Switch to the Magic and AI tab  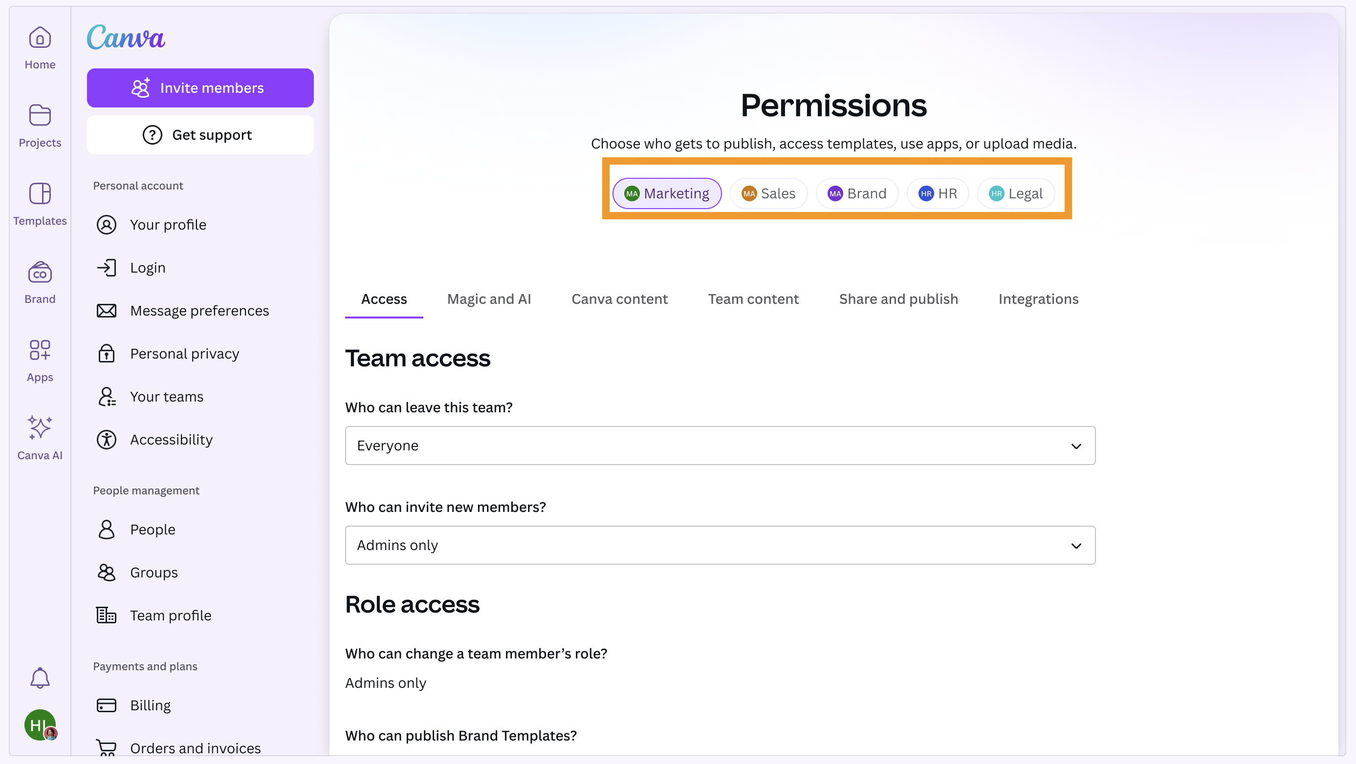pyautogui.click(x=488, y=299)
